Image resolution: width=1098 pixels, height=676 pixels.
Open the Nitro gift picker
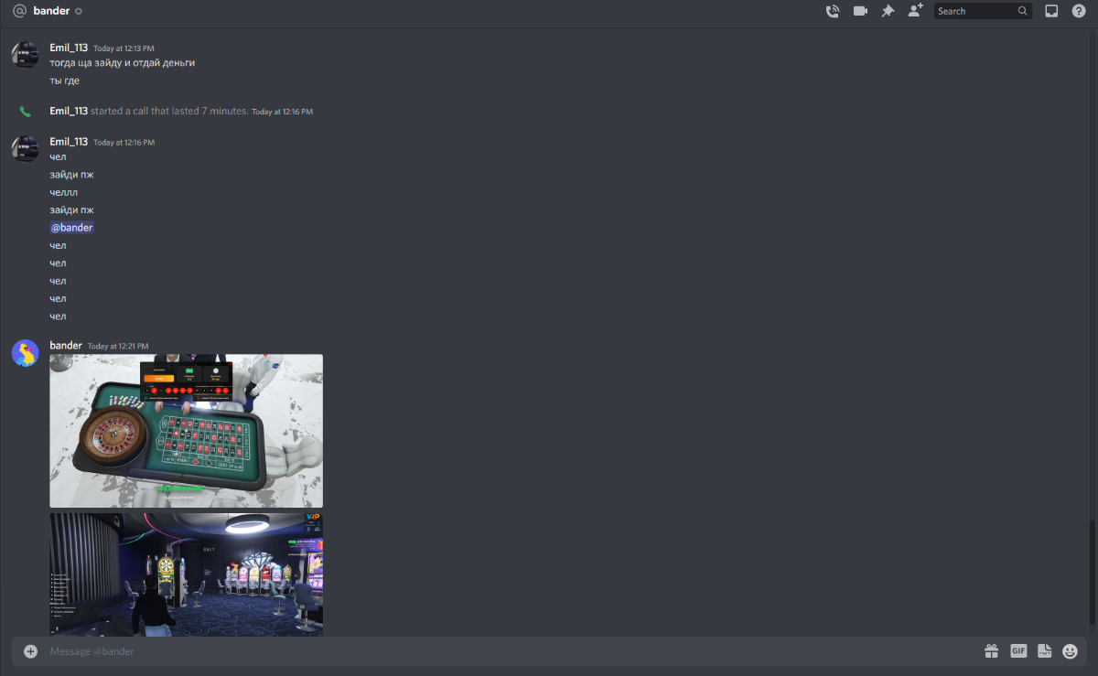pos(991,651)
